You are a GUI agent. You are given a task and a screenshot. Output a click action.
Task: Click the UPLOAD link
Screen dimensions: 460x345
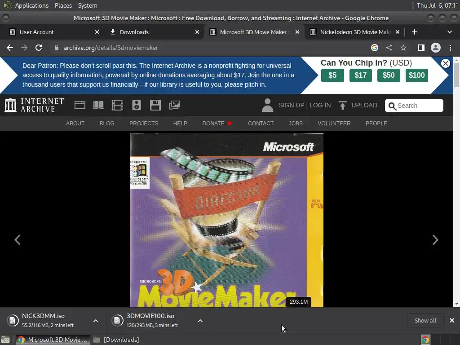pos(364,105)
